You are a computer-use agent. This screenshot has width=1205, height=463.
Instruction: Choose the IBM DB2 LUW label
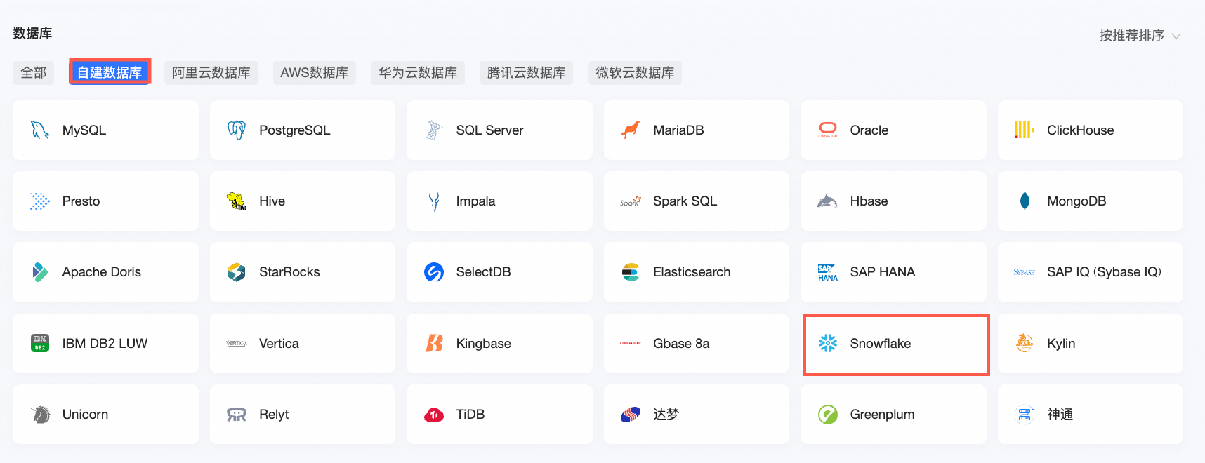(x=105, y=344)
